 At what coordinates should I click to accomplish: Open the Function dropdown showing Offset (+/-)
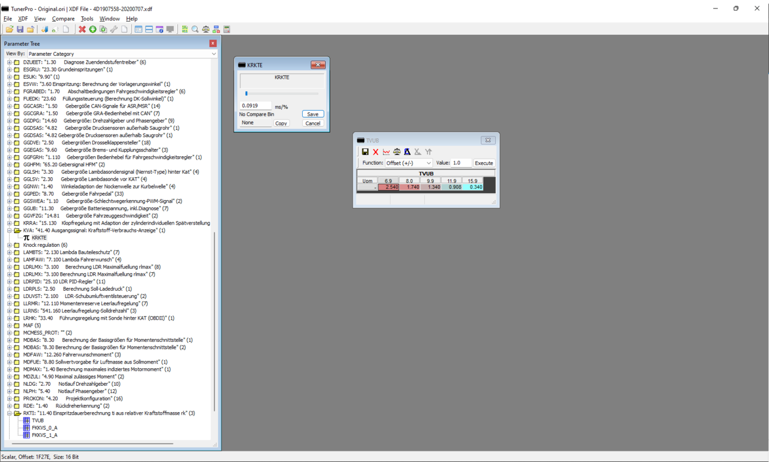tap(409, 163)
